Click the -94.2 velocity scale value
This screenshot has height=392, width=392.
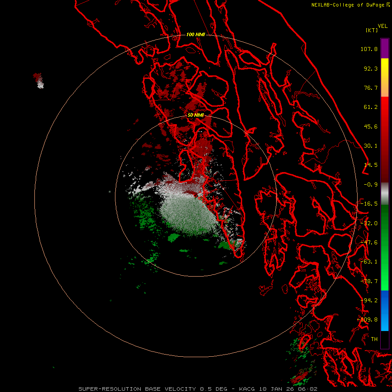tap(369, 301)
